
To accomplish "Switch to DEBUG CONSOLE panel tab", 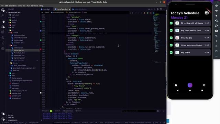I will [67, 111].
